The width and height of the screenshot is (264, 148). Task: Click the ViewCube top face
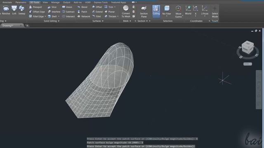247,44
